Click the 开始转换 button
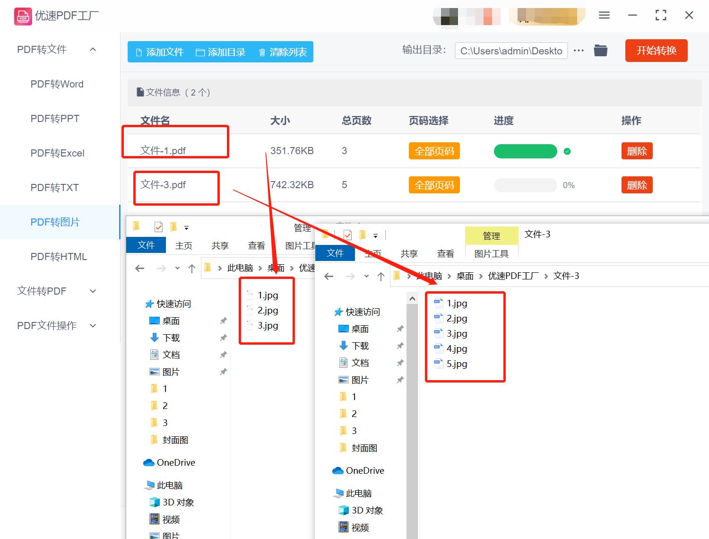The height and width of the screenshot is (539, 709). pyautogui.click(x=656, y=51)
